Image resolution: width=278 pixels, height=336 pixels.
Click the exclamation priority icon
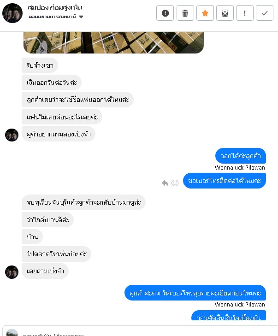pyautogui.click(x=244, y=13)
